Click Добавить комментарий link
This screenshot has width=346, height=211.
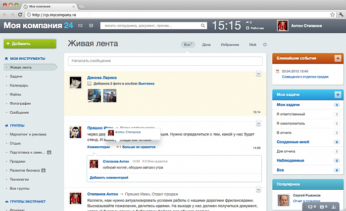109,177
